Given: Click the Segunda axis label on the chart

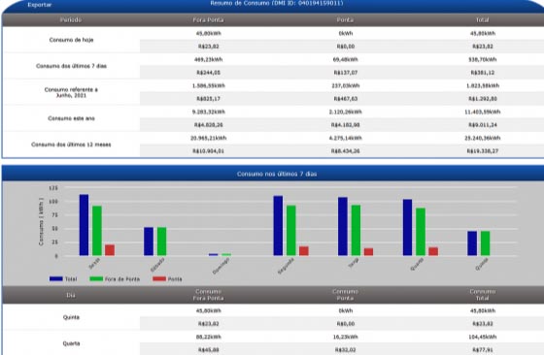Looking at the screenshot, I should 286,267.
